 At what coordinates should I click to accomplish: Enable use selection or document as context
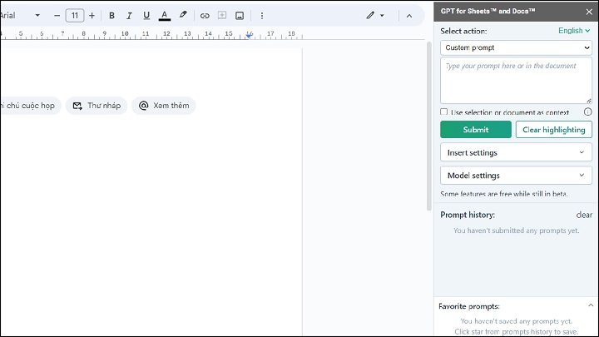(444, 112)
